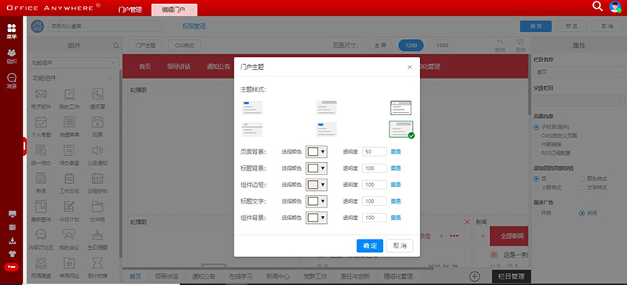Select 文字样式 radio option
The image size is (627, 285).
tap(582, 187)
